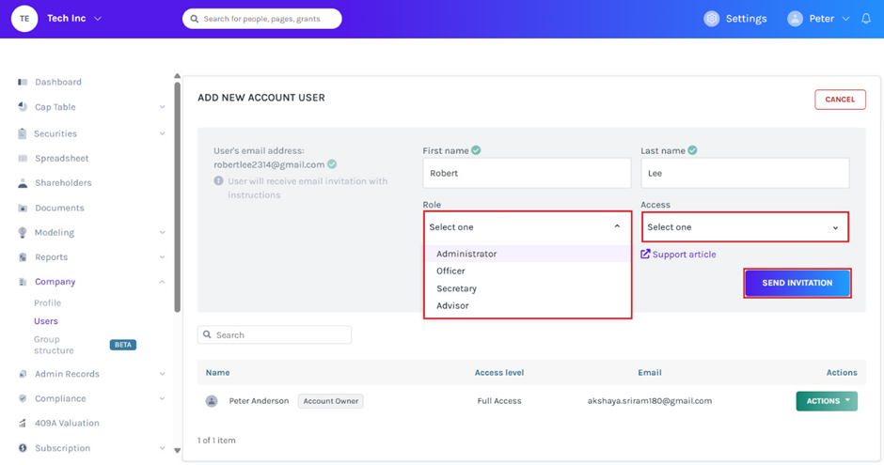Expand the Reports sidebar section
Viewport: 884px width, 465px height.
[162, 257]
